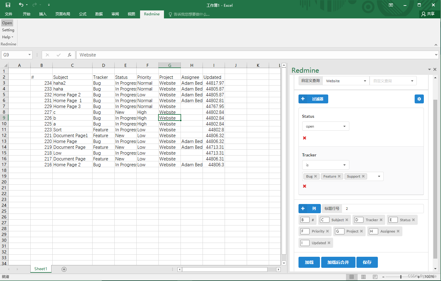Click the Enter checkmark formula bar icon
This screenshot has height=281, width=441.
(x=59, y=55)
